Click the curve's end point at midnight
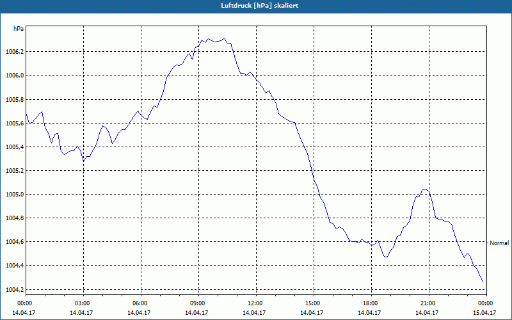 483,282
